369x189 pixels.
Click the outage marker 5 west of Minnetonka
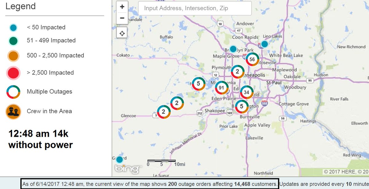coord(198,83)
